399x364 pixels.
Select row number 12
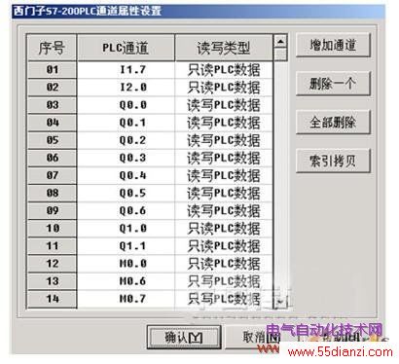53,264
